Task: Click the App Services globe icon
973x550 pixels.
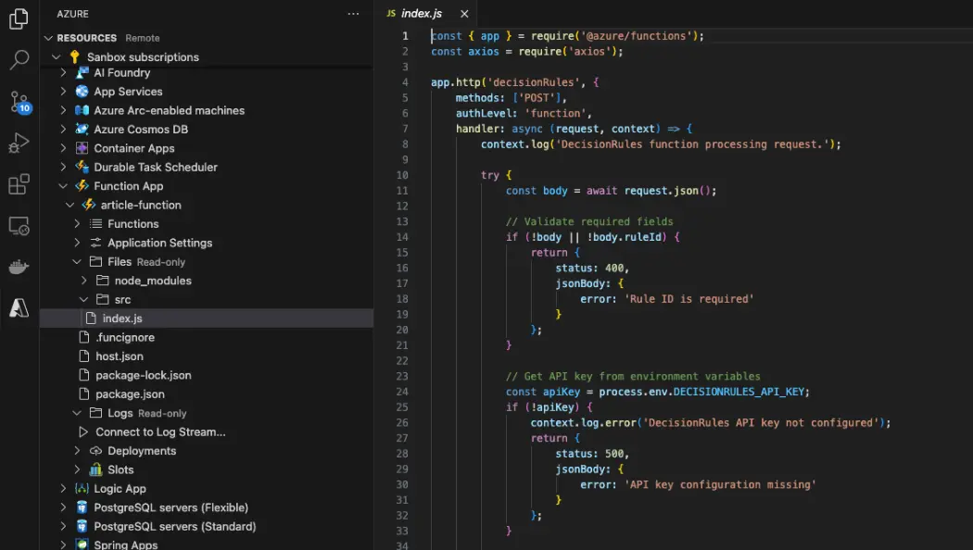Action: coord(82,91)
